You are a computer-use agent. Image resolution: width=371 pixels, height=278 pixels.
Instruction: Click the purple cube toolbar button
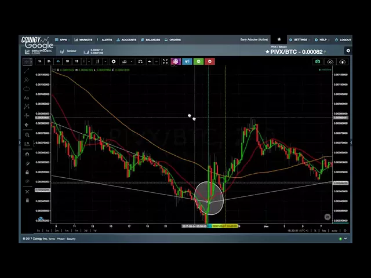pyautogui.click(x=176, y=61)
